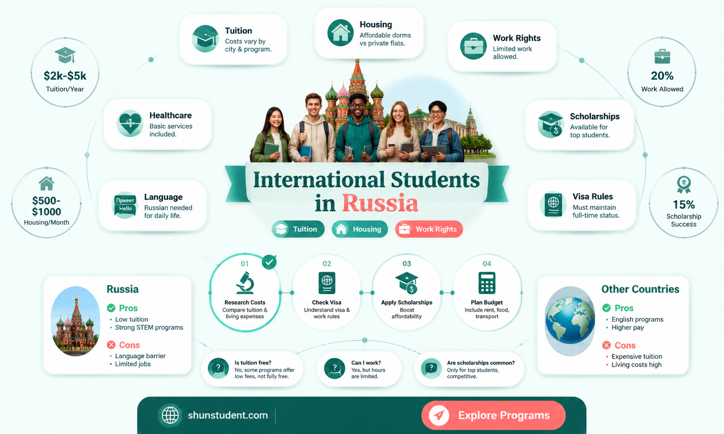
Task: Click the Visa Rules passport icon
Action: [x=553, y=205]
